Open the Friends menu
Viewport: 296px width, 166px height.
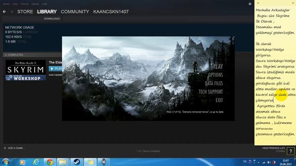pyautogui.click(x=25, y=4)
